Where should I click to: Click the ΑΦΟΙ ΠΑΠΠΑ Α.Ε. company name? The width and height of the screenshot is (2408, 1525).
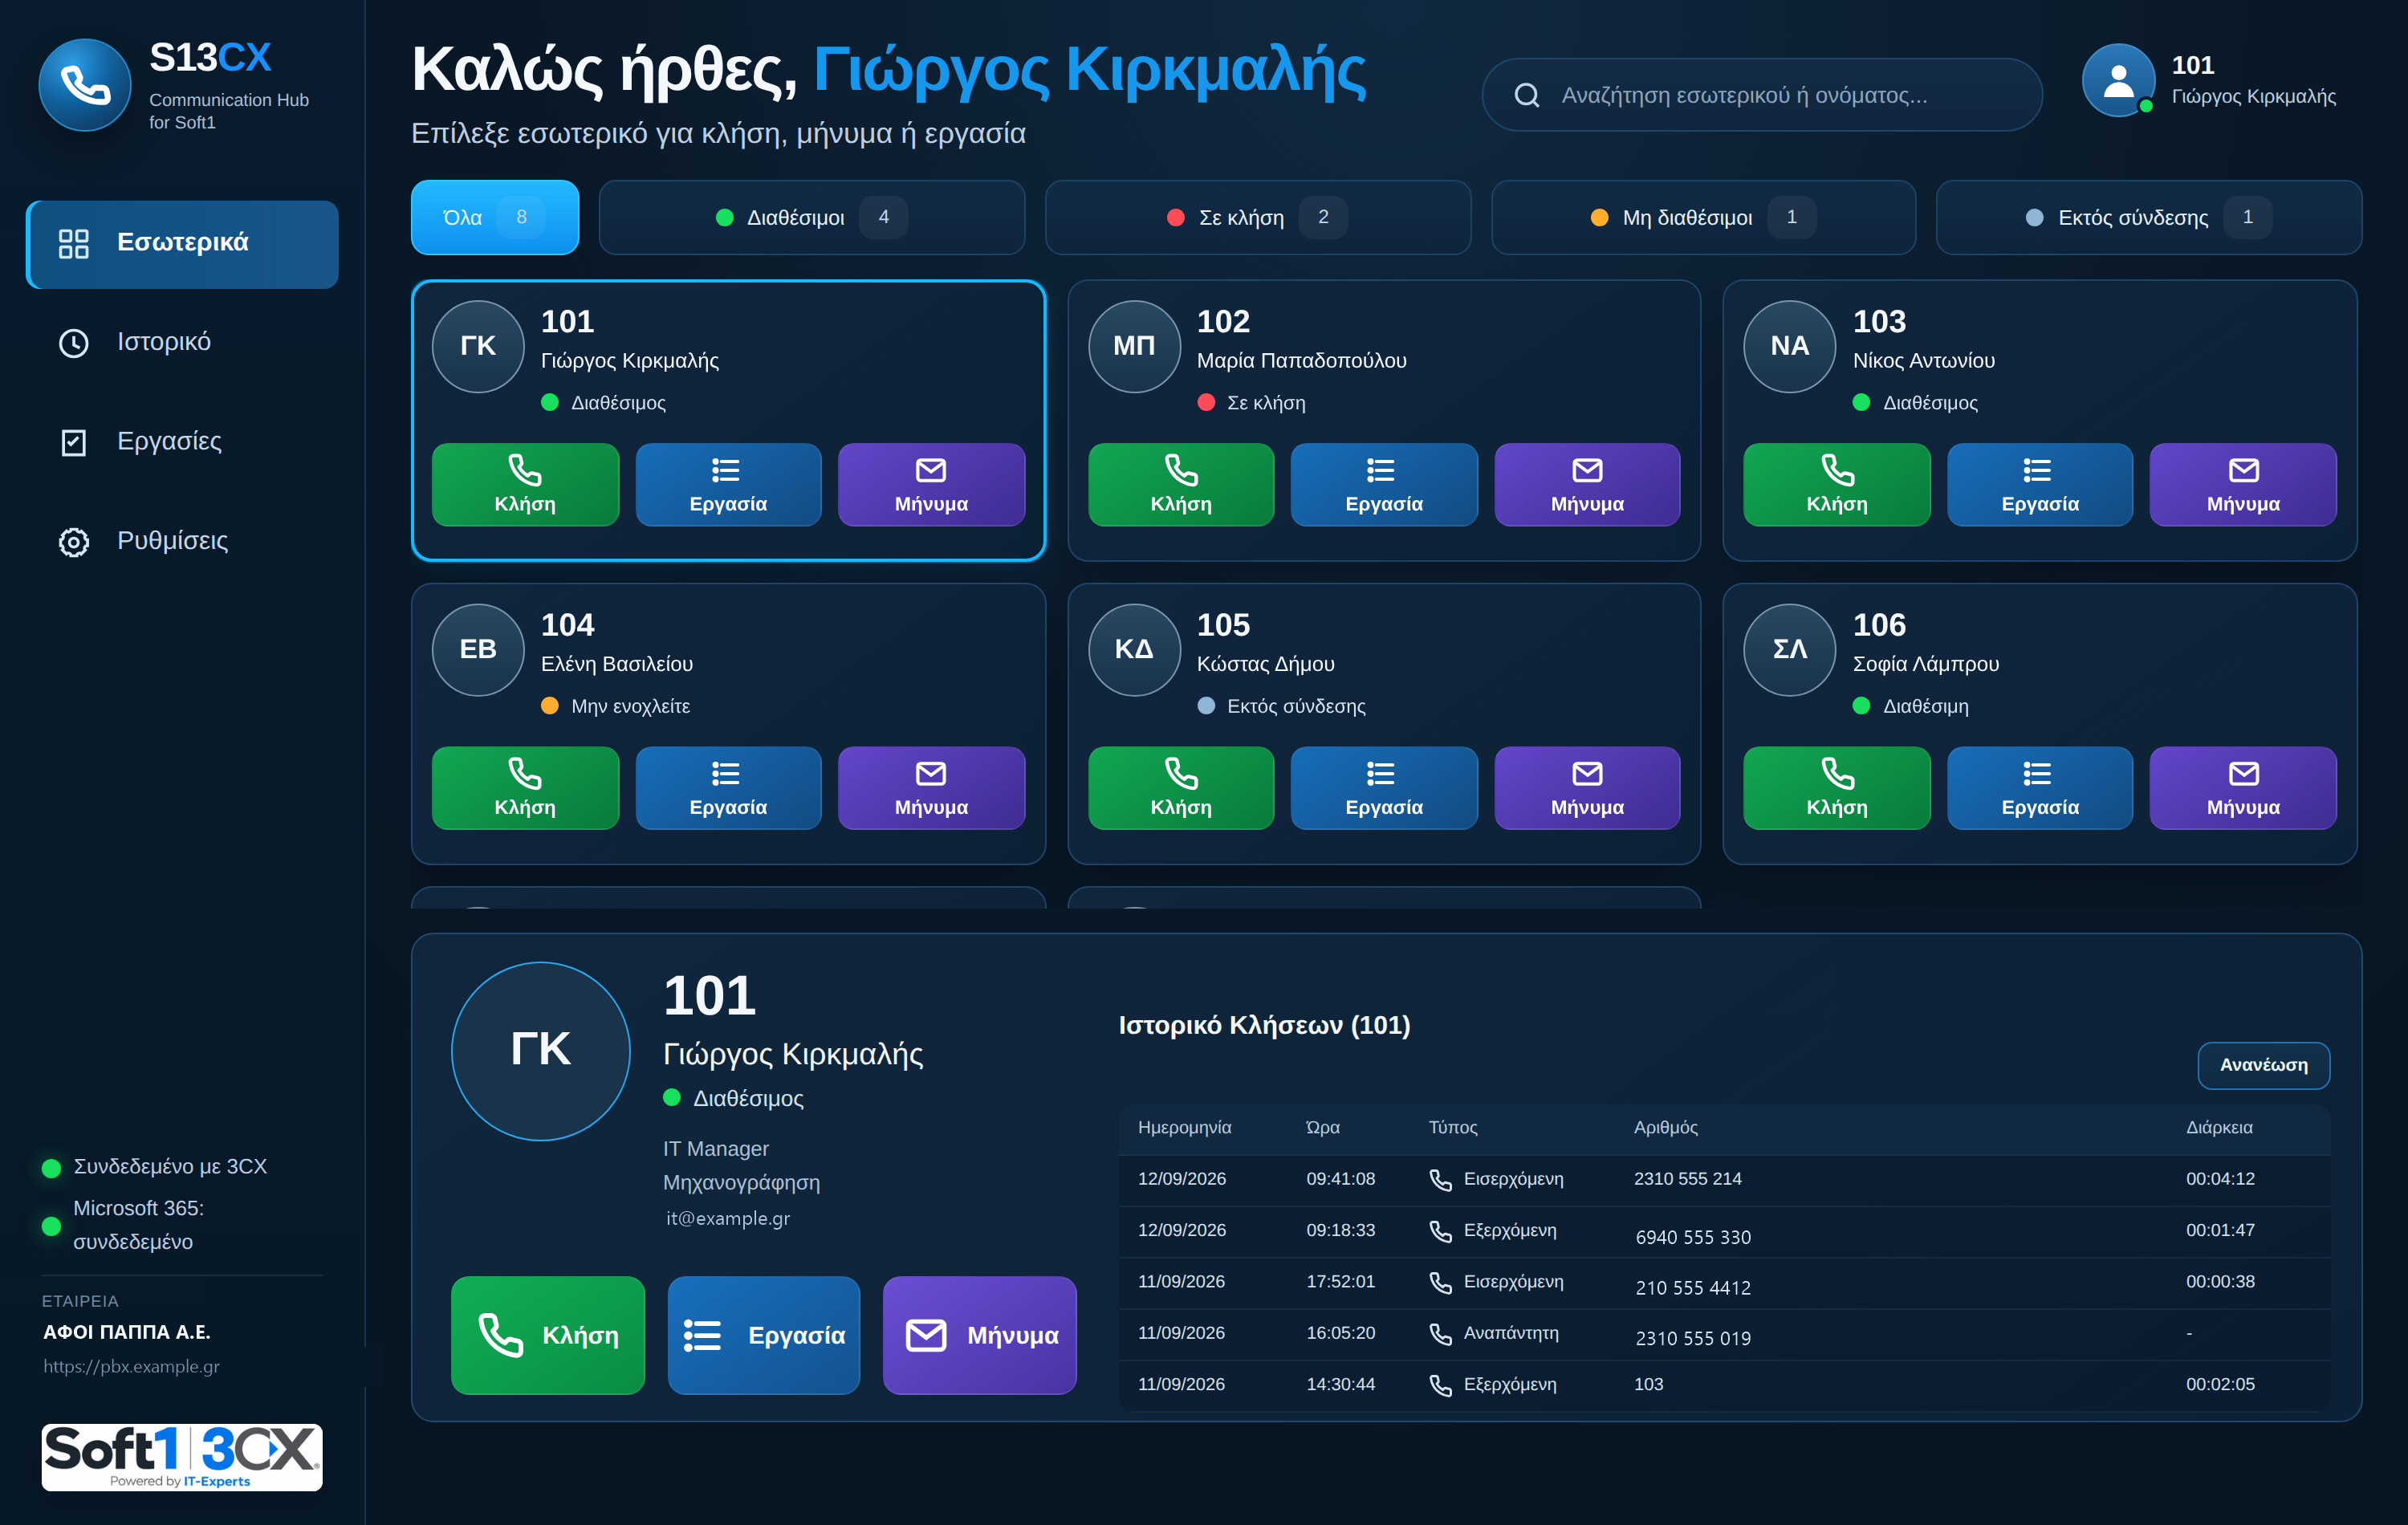coord(127,1332)
